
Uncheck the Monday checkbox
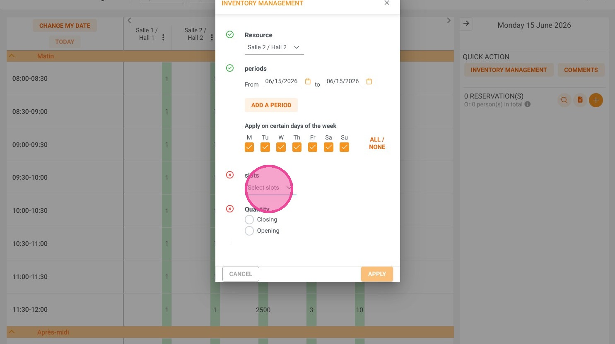(249, 147)
